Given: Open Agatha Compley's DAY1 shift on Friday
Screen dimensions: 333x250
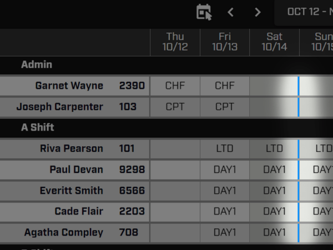Looking at the screenshot, I should (225, 232).
